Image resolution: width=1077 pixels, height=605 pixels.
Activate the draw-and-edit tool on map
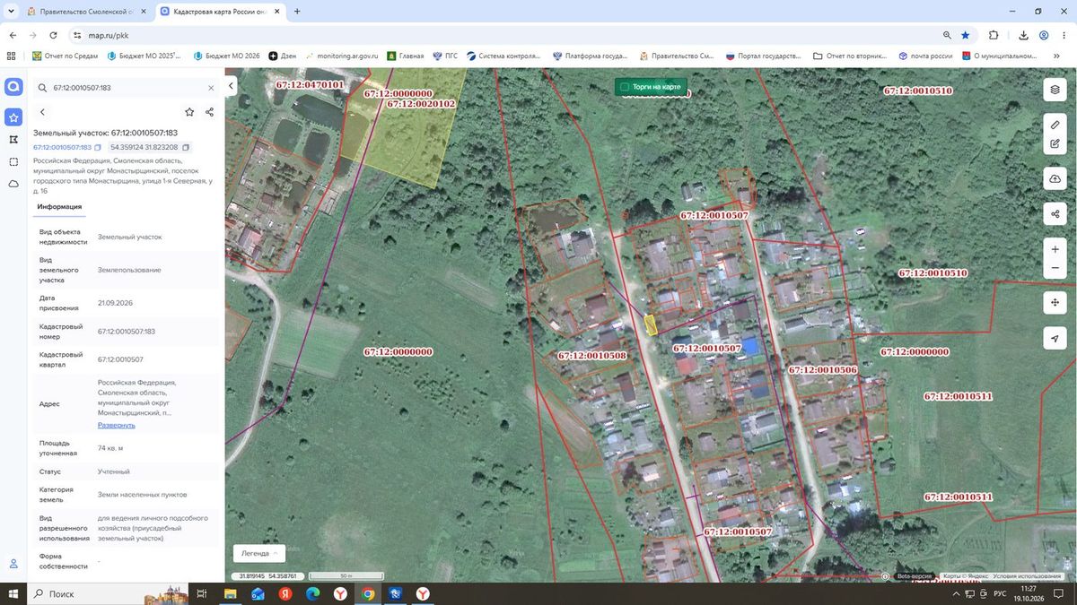[x=1055, y=143]
